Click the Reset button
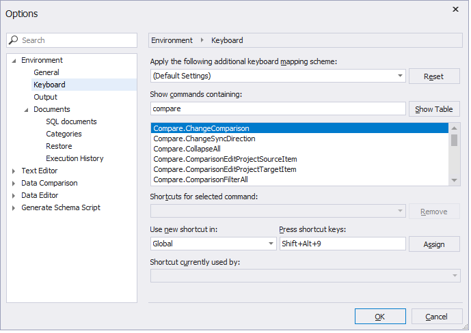This screenshot has height=333, width=471. 434,76
